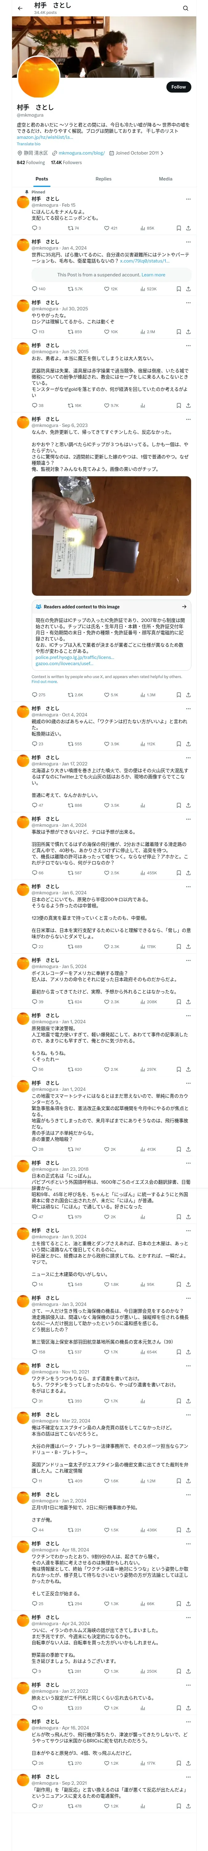This screenshot has height=1851, width=208.
Task: Switch to the Replies tab
Action: [103, 179]
